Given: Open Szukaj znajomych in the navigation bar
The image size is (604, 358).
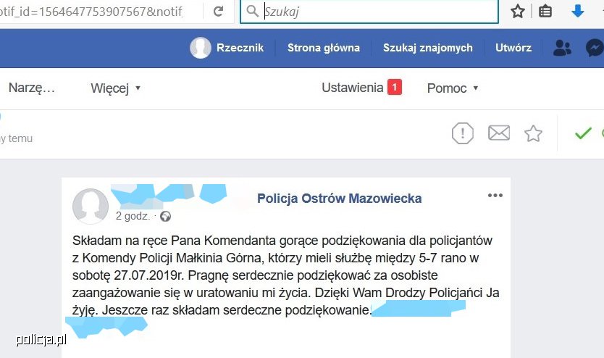Looking at the screenshot, I should [x=427, y=48].
